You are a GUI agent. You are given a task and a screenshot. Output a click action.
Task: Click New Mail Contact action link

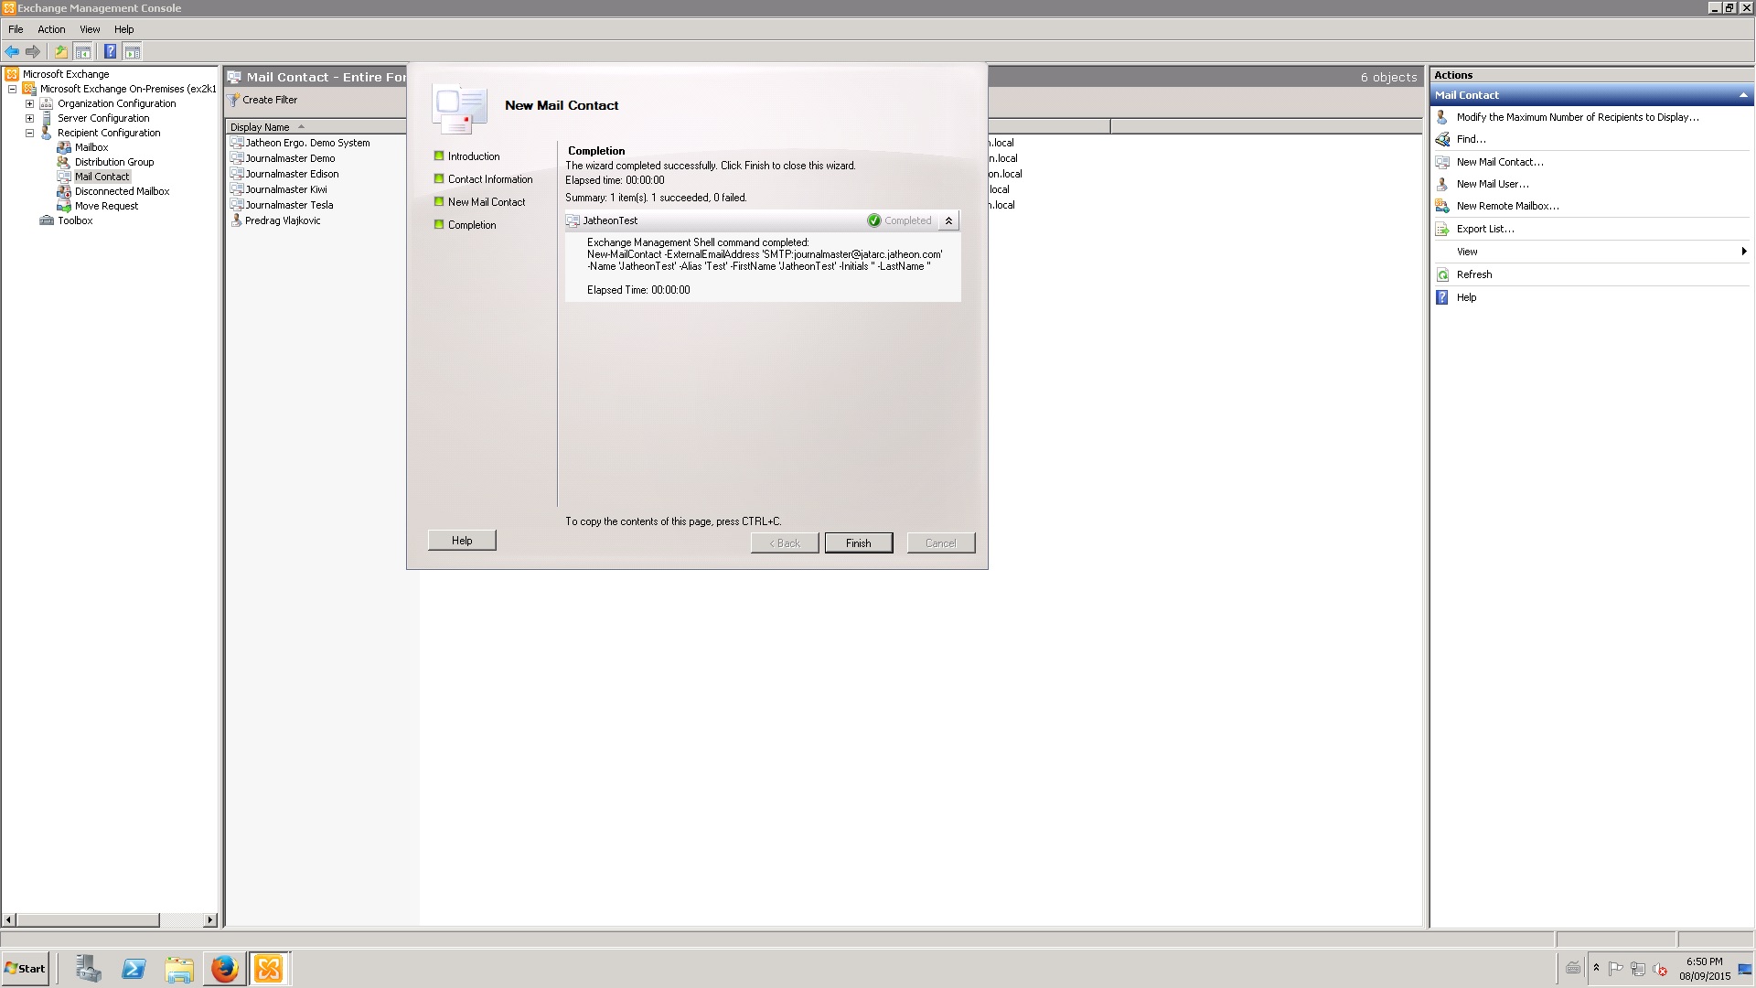(x=1500, y=162)
